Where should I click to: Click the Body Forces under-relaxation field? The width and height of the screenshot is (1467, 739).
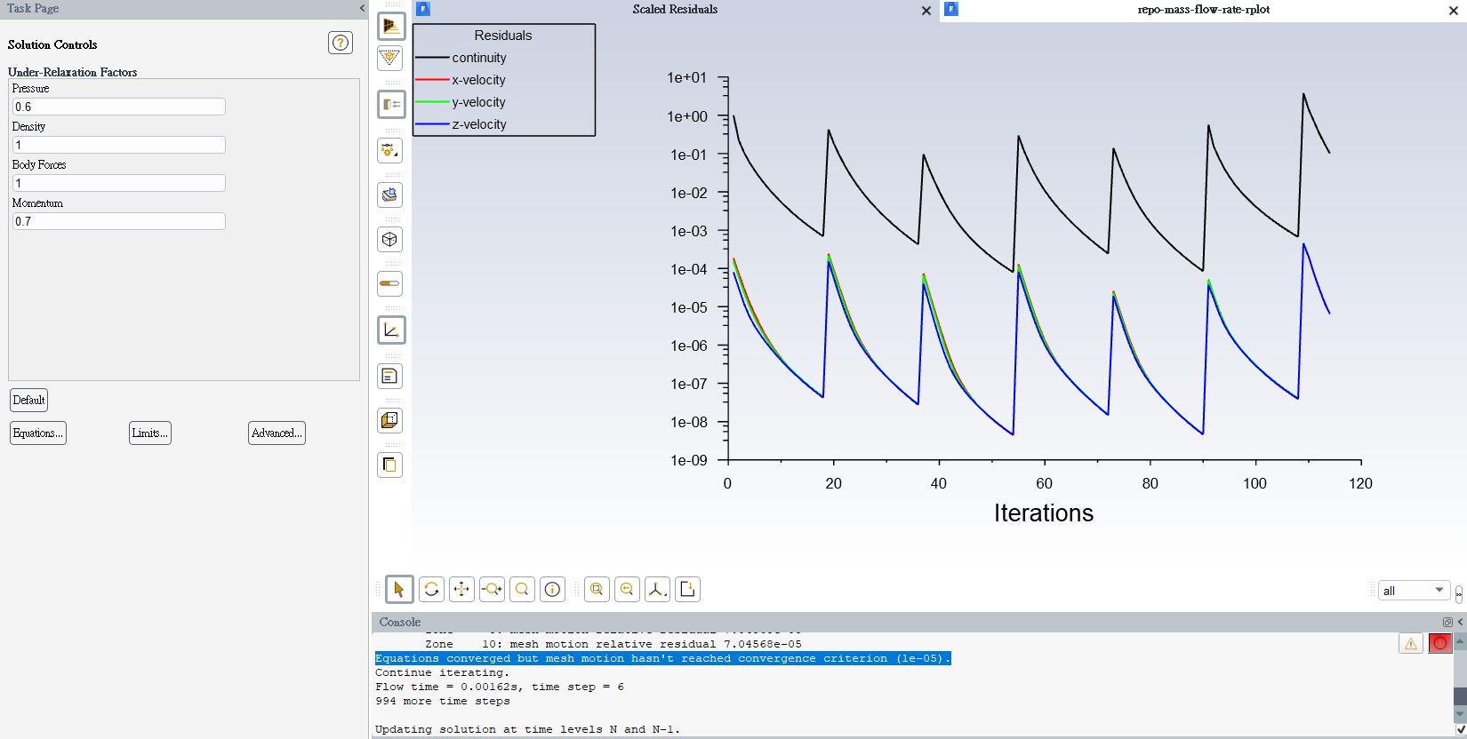[119, 183]
